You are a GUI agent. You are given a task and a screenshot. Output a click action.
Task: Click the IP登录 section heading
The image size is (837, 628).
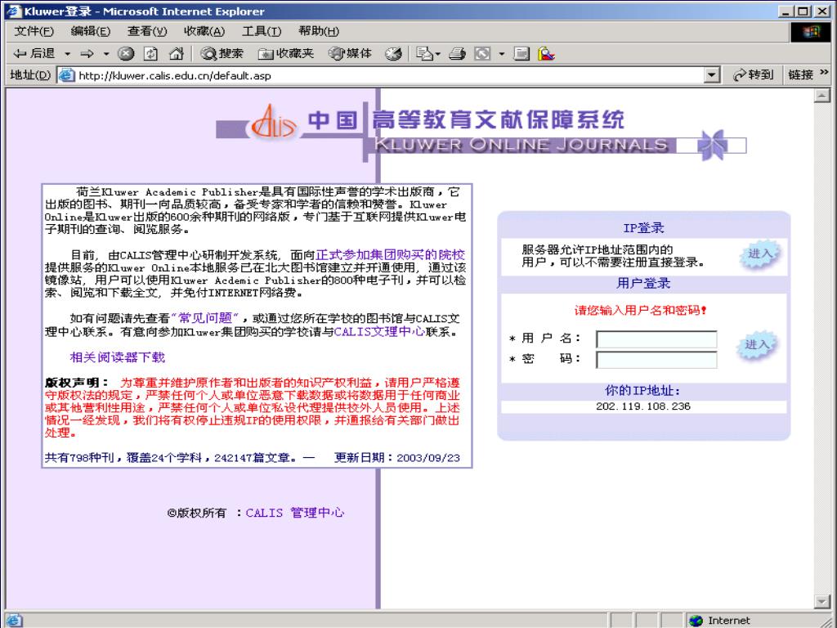pyautogui.click(x=644, y=228)
